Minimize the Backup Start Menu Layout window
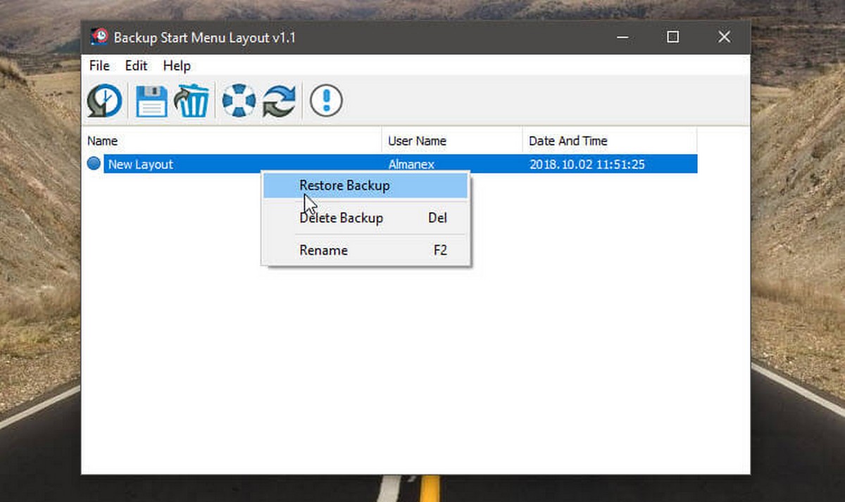Viewport: 845px width, 502px height. tap(622, 37)
